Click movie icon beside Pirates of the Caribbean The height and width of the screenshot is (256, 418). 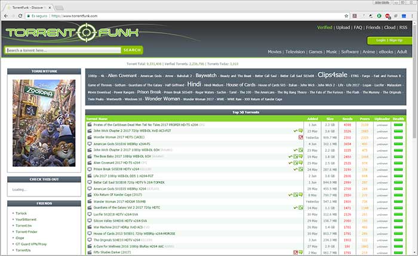90,124
